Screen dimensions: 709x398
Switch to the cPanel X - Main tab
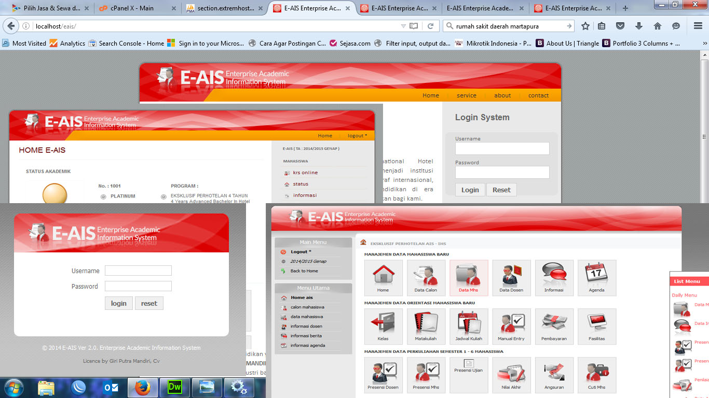click(x=132, y=8)
